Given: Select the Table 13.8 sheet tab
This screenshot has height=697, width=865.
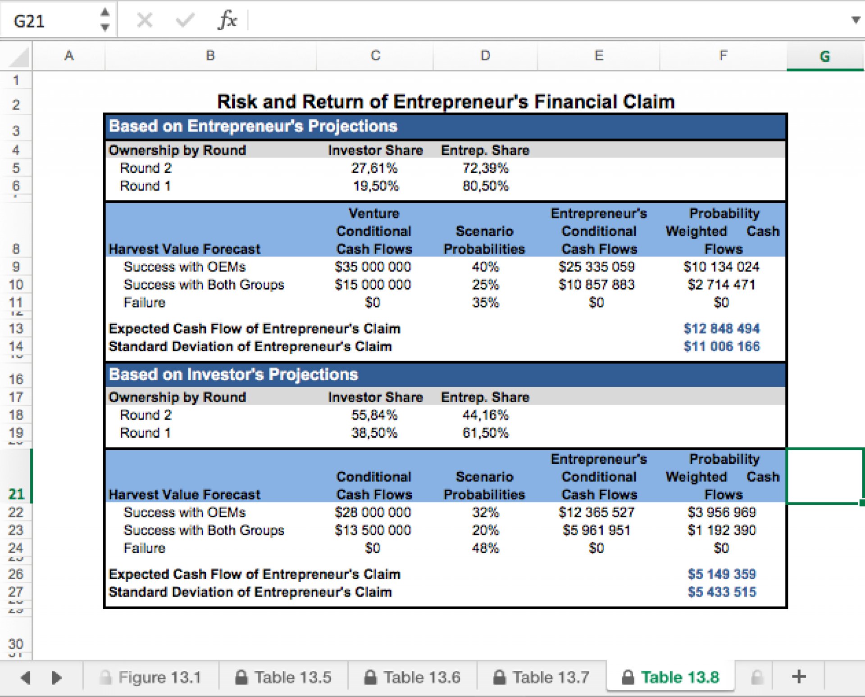Looking at the screenshot, I should (671, 677).
